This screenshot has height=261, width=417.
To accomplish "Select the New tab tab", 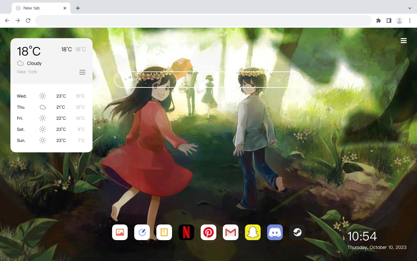I will (x=41, y=8).
